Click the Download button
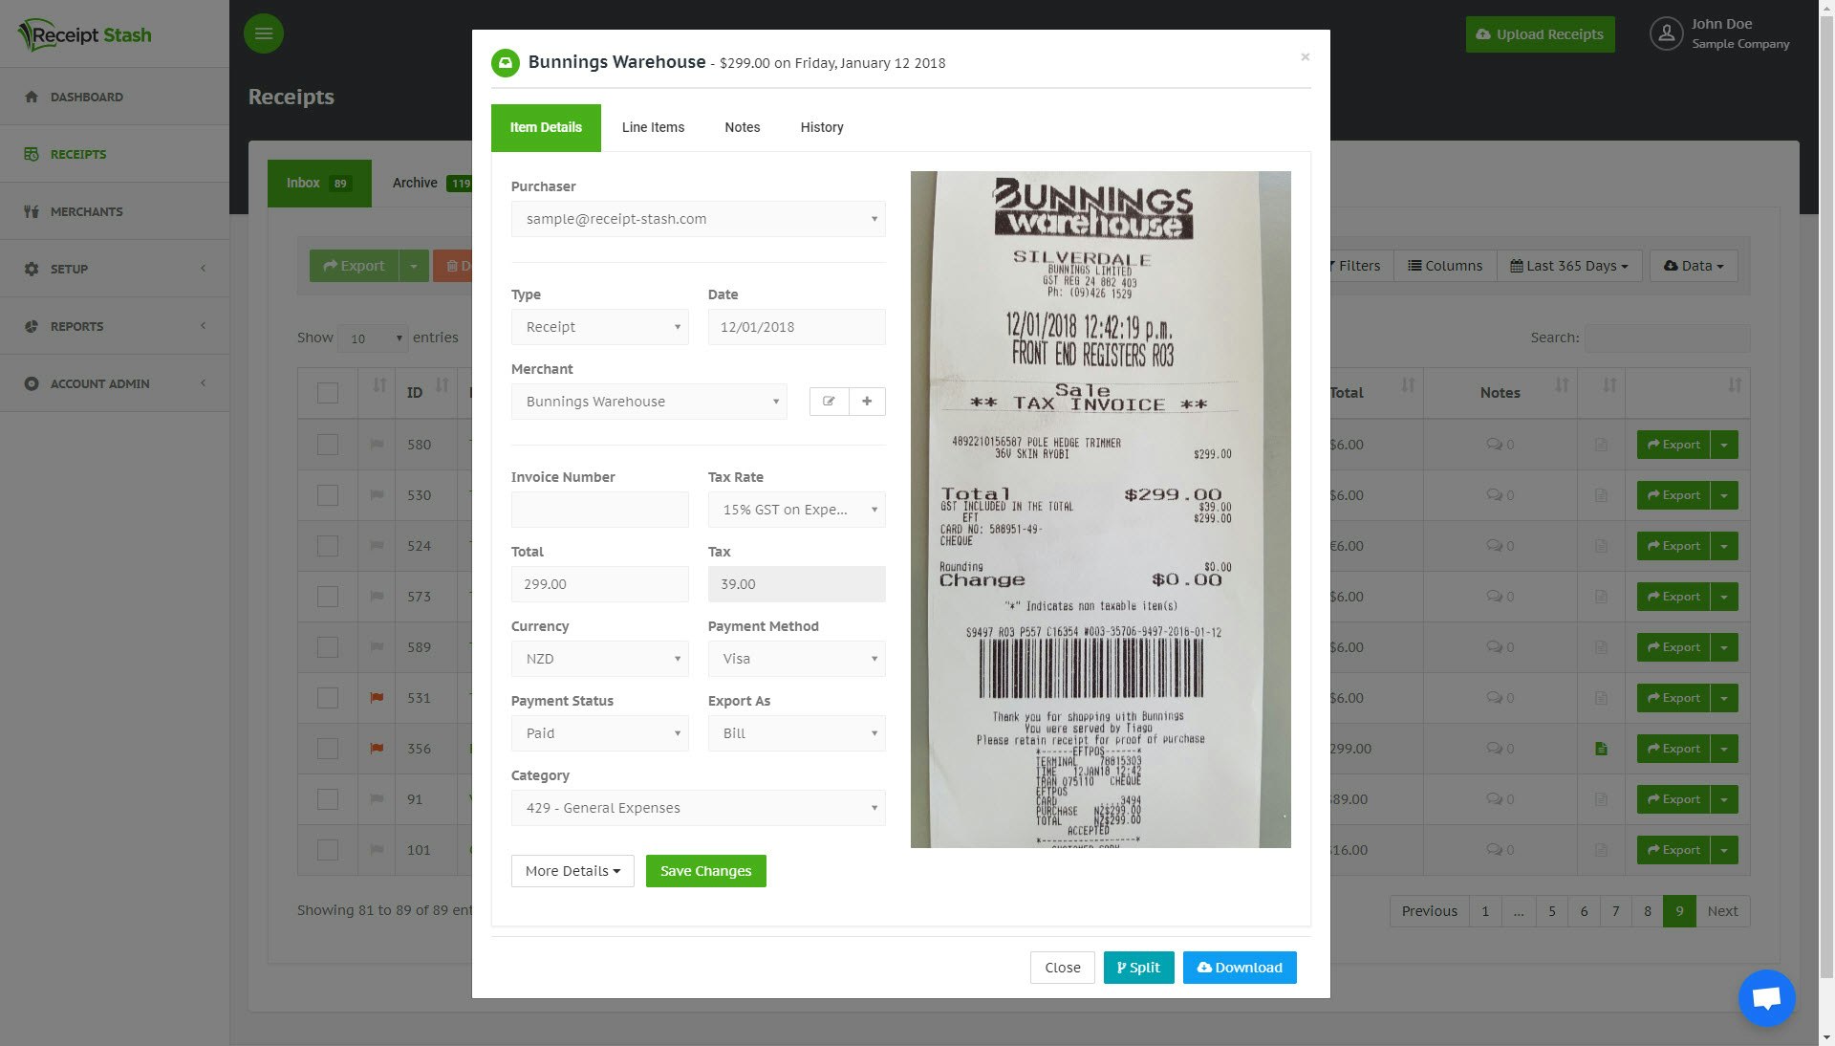Screen dimensions: 1835x1046 point(1239,968)
